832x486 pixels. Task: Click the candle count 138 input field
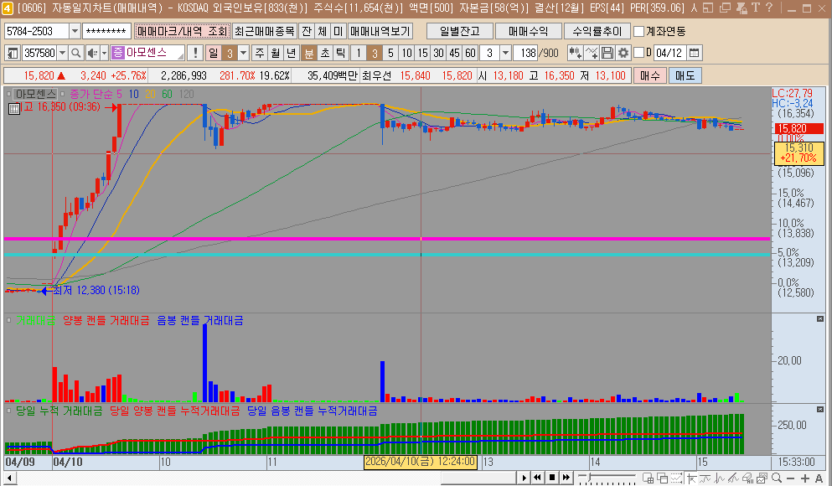click(526, 53)
